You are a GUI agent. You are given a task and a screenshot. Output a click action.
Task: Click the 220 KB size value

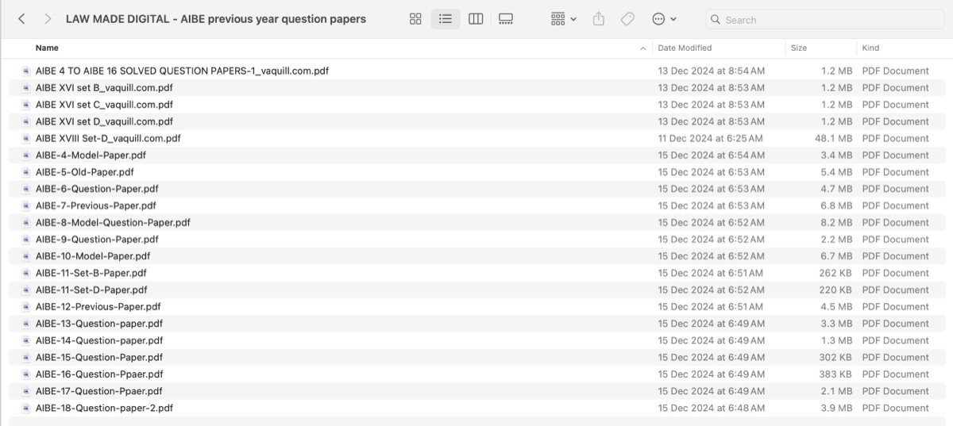(x=836, y=290)
